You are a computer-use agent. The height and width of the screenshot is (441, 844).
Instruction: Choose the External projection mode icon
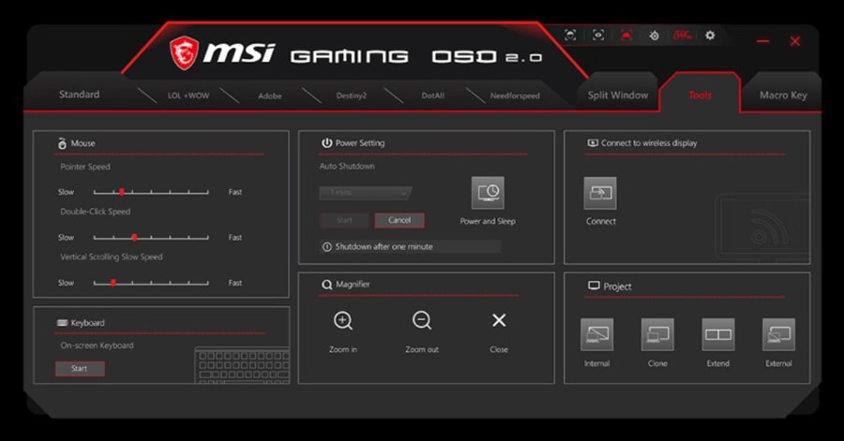pos(779,334)
